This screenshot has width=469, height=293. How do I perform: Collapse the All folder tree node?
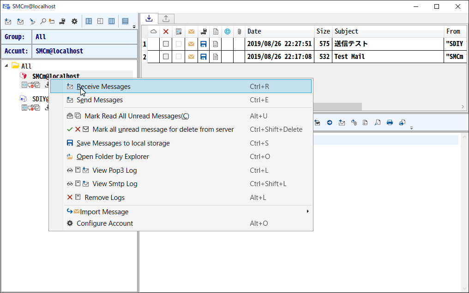click(x=6, y=65)
